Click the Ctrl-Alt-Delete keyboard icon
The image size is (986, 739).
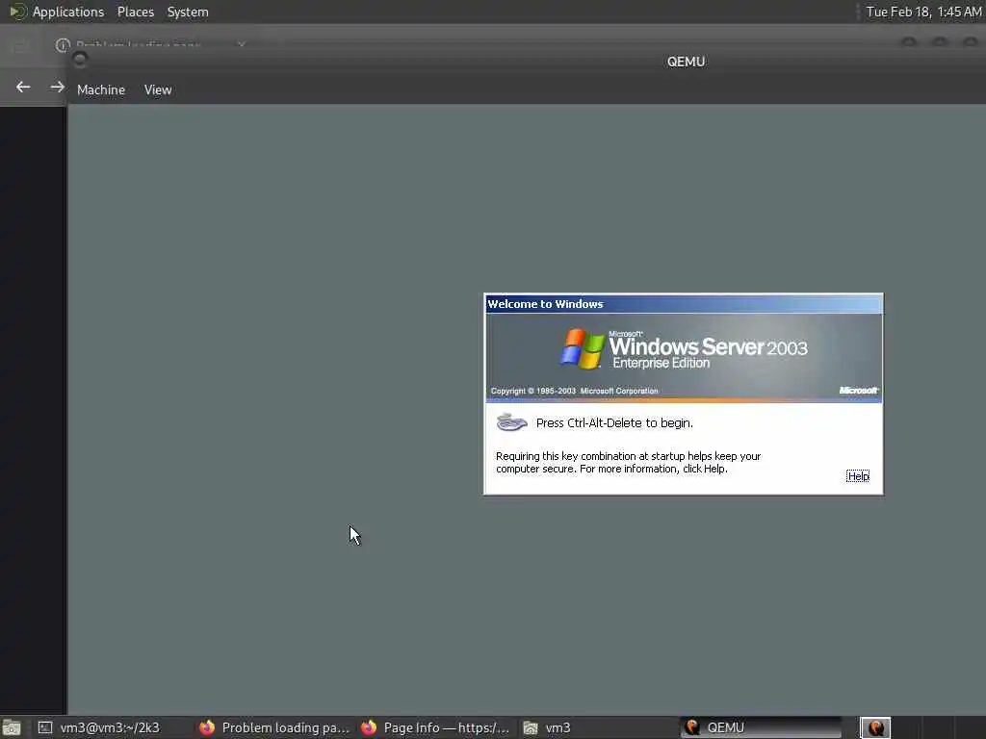(x=512, y=422)
